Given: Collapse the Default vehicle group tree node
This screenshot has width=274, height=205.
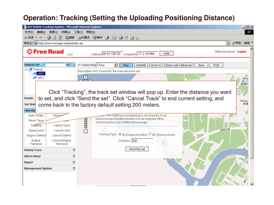Looking at the screenshot, I should click(x=26, y=69).
